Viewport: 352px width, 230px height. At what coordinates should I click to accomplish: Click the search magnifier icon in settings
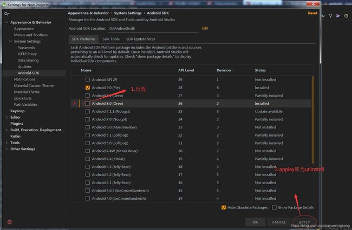click(6, 14)
